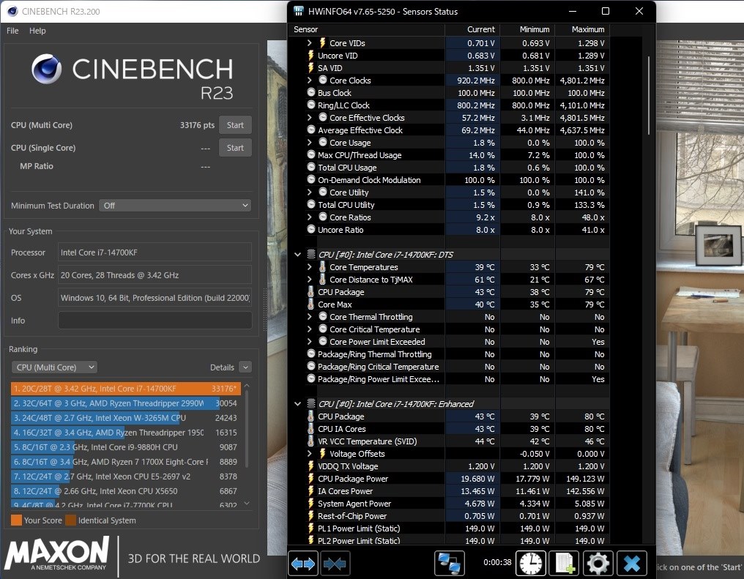This screenshot has height=579, width=744.
Task: Select ranking entry Threadripper 2990W
Action: click(x=126, y=403)
